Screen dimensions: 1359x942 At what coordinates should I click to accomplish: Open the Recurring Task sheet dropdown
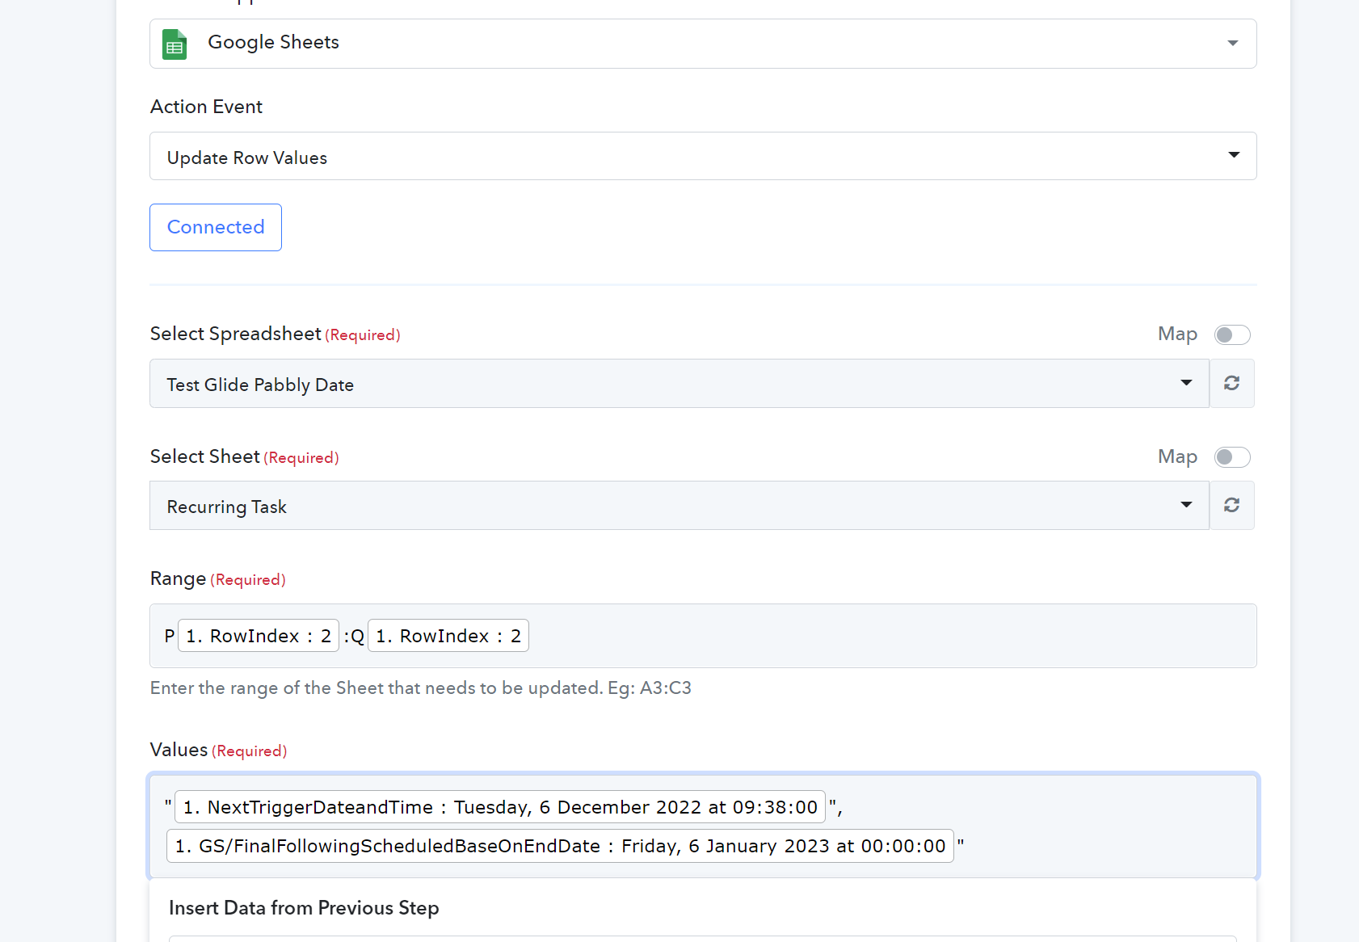tap(679, 505)
